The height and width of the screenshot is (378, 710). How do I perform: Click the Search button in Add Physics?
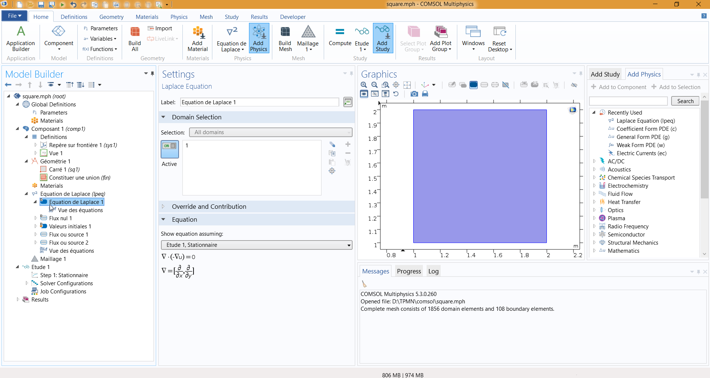(685, 101)
